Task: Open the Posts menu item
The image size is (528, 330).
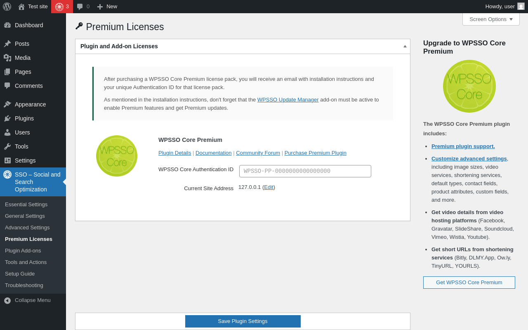Action: pyautogui.click(x=33, y=44)
